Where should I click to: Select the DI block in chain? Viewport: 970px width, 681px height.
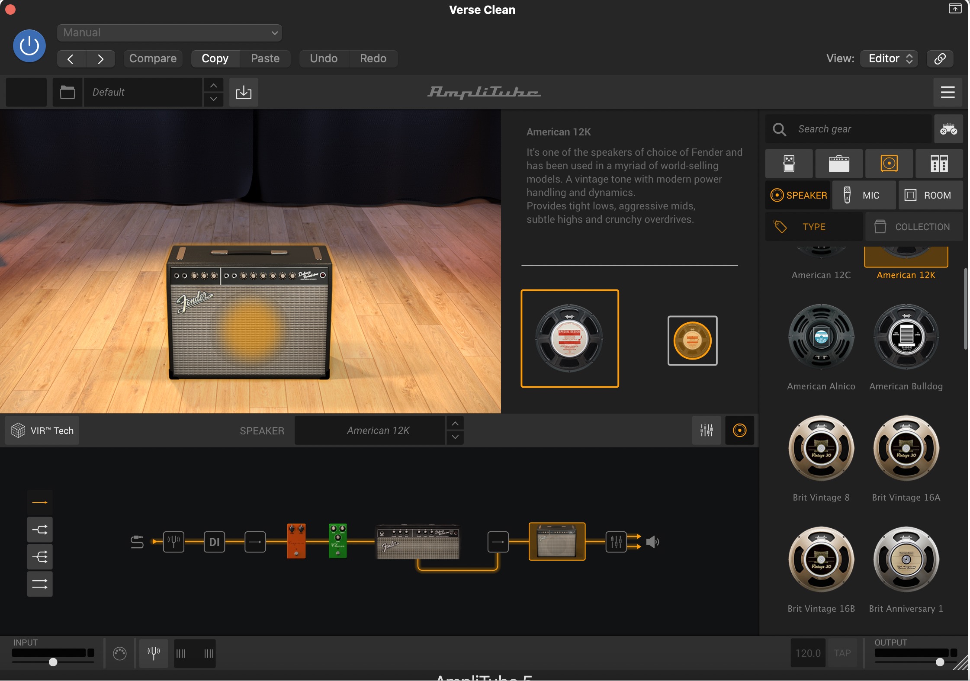pos(214,542)
